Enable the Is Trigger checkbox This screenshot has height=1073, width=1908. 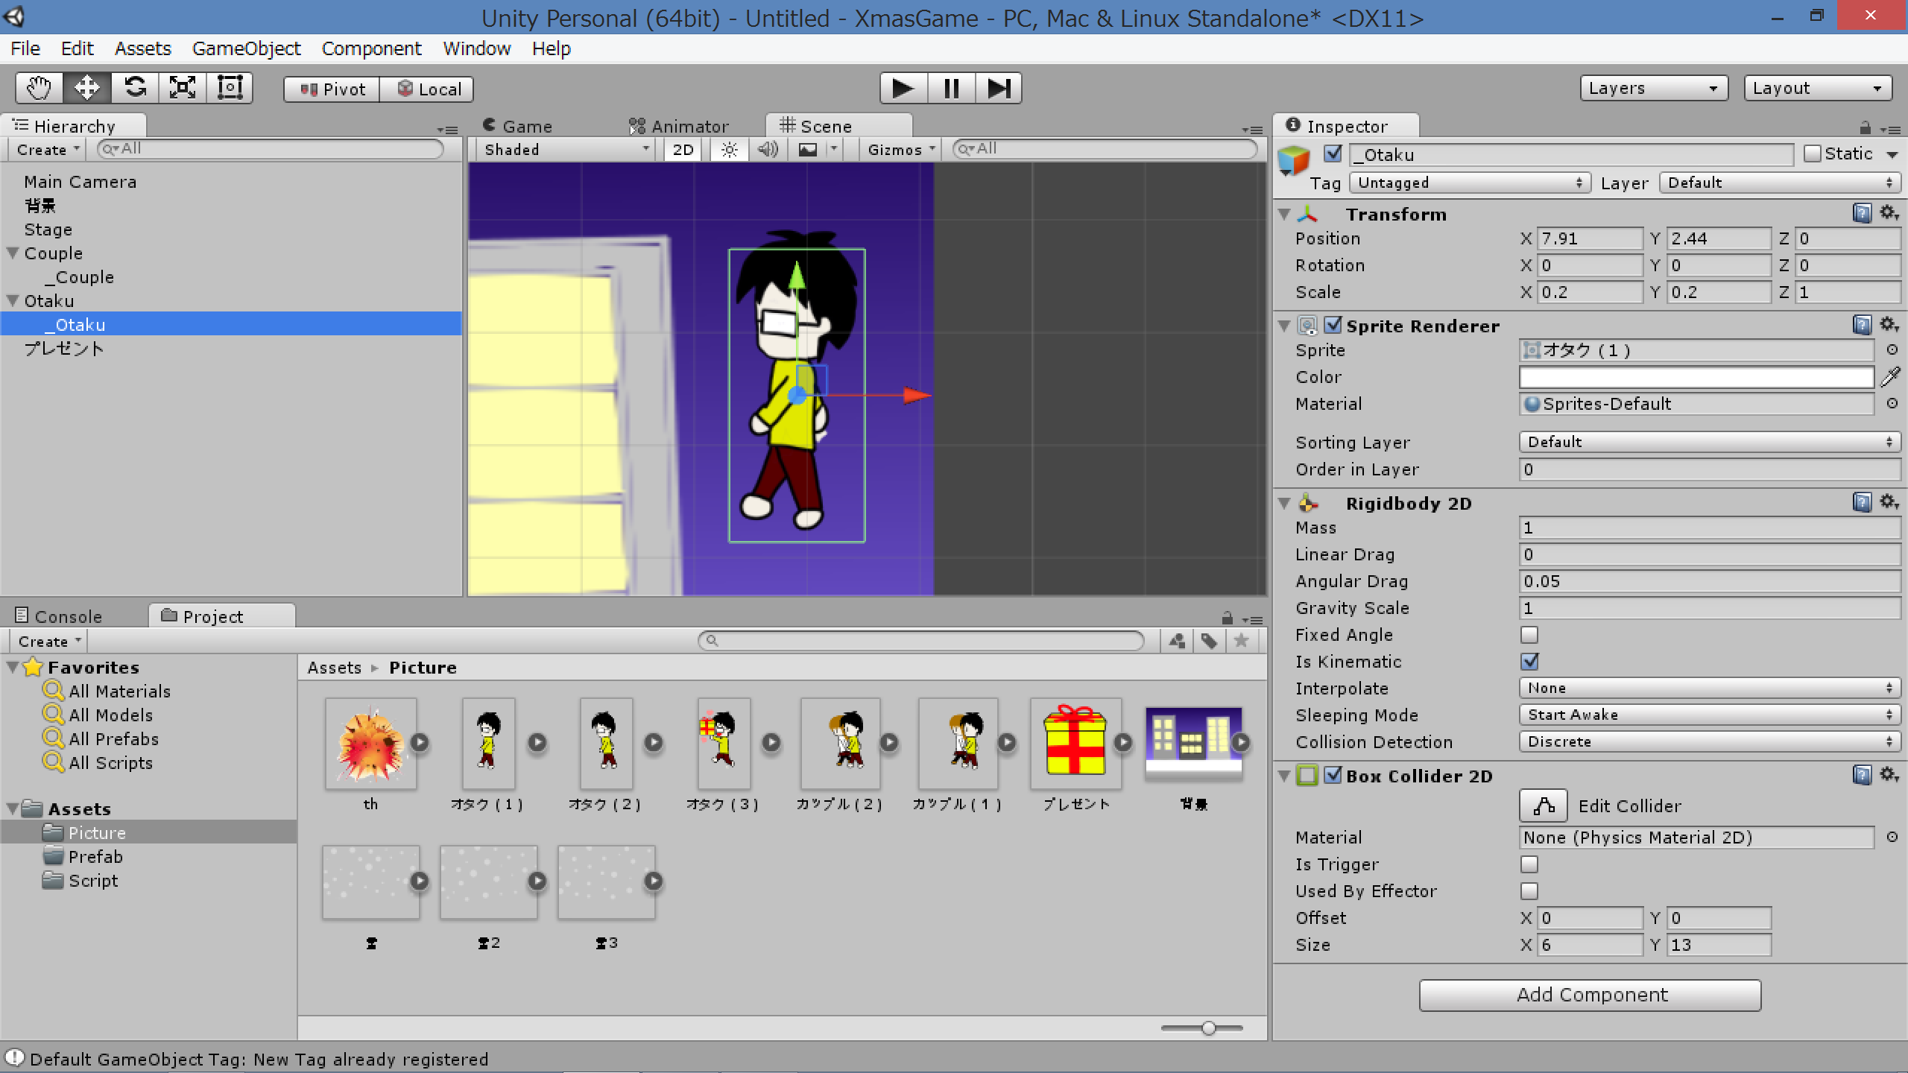click(1529, 864)
